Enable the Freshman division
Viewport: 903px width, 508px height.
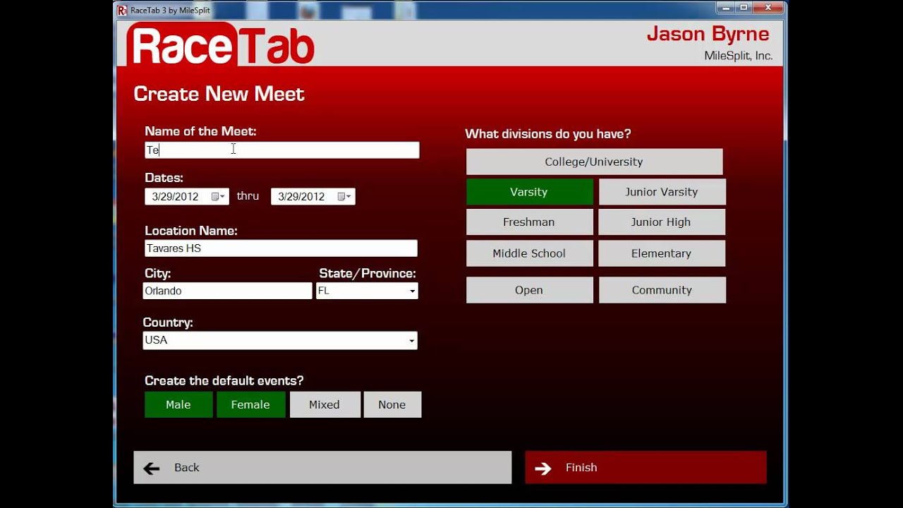pos(529,222)
